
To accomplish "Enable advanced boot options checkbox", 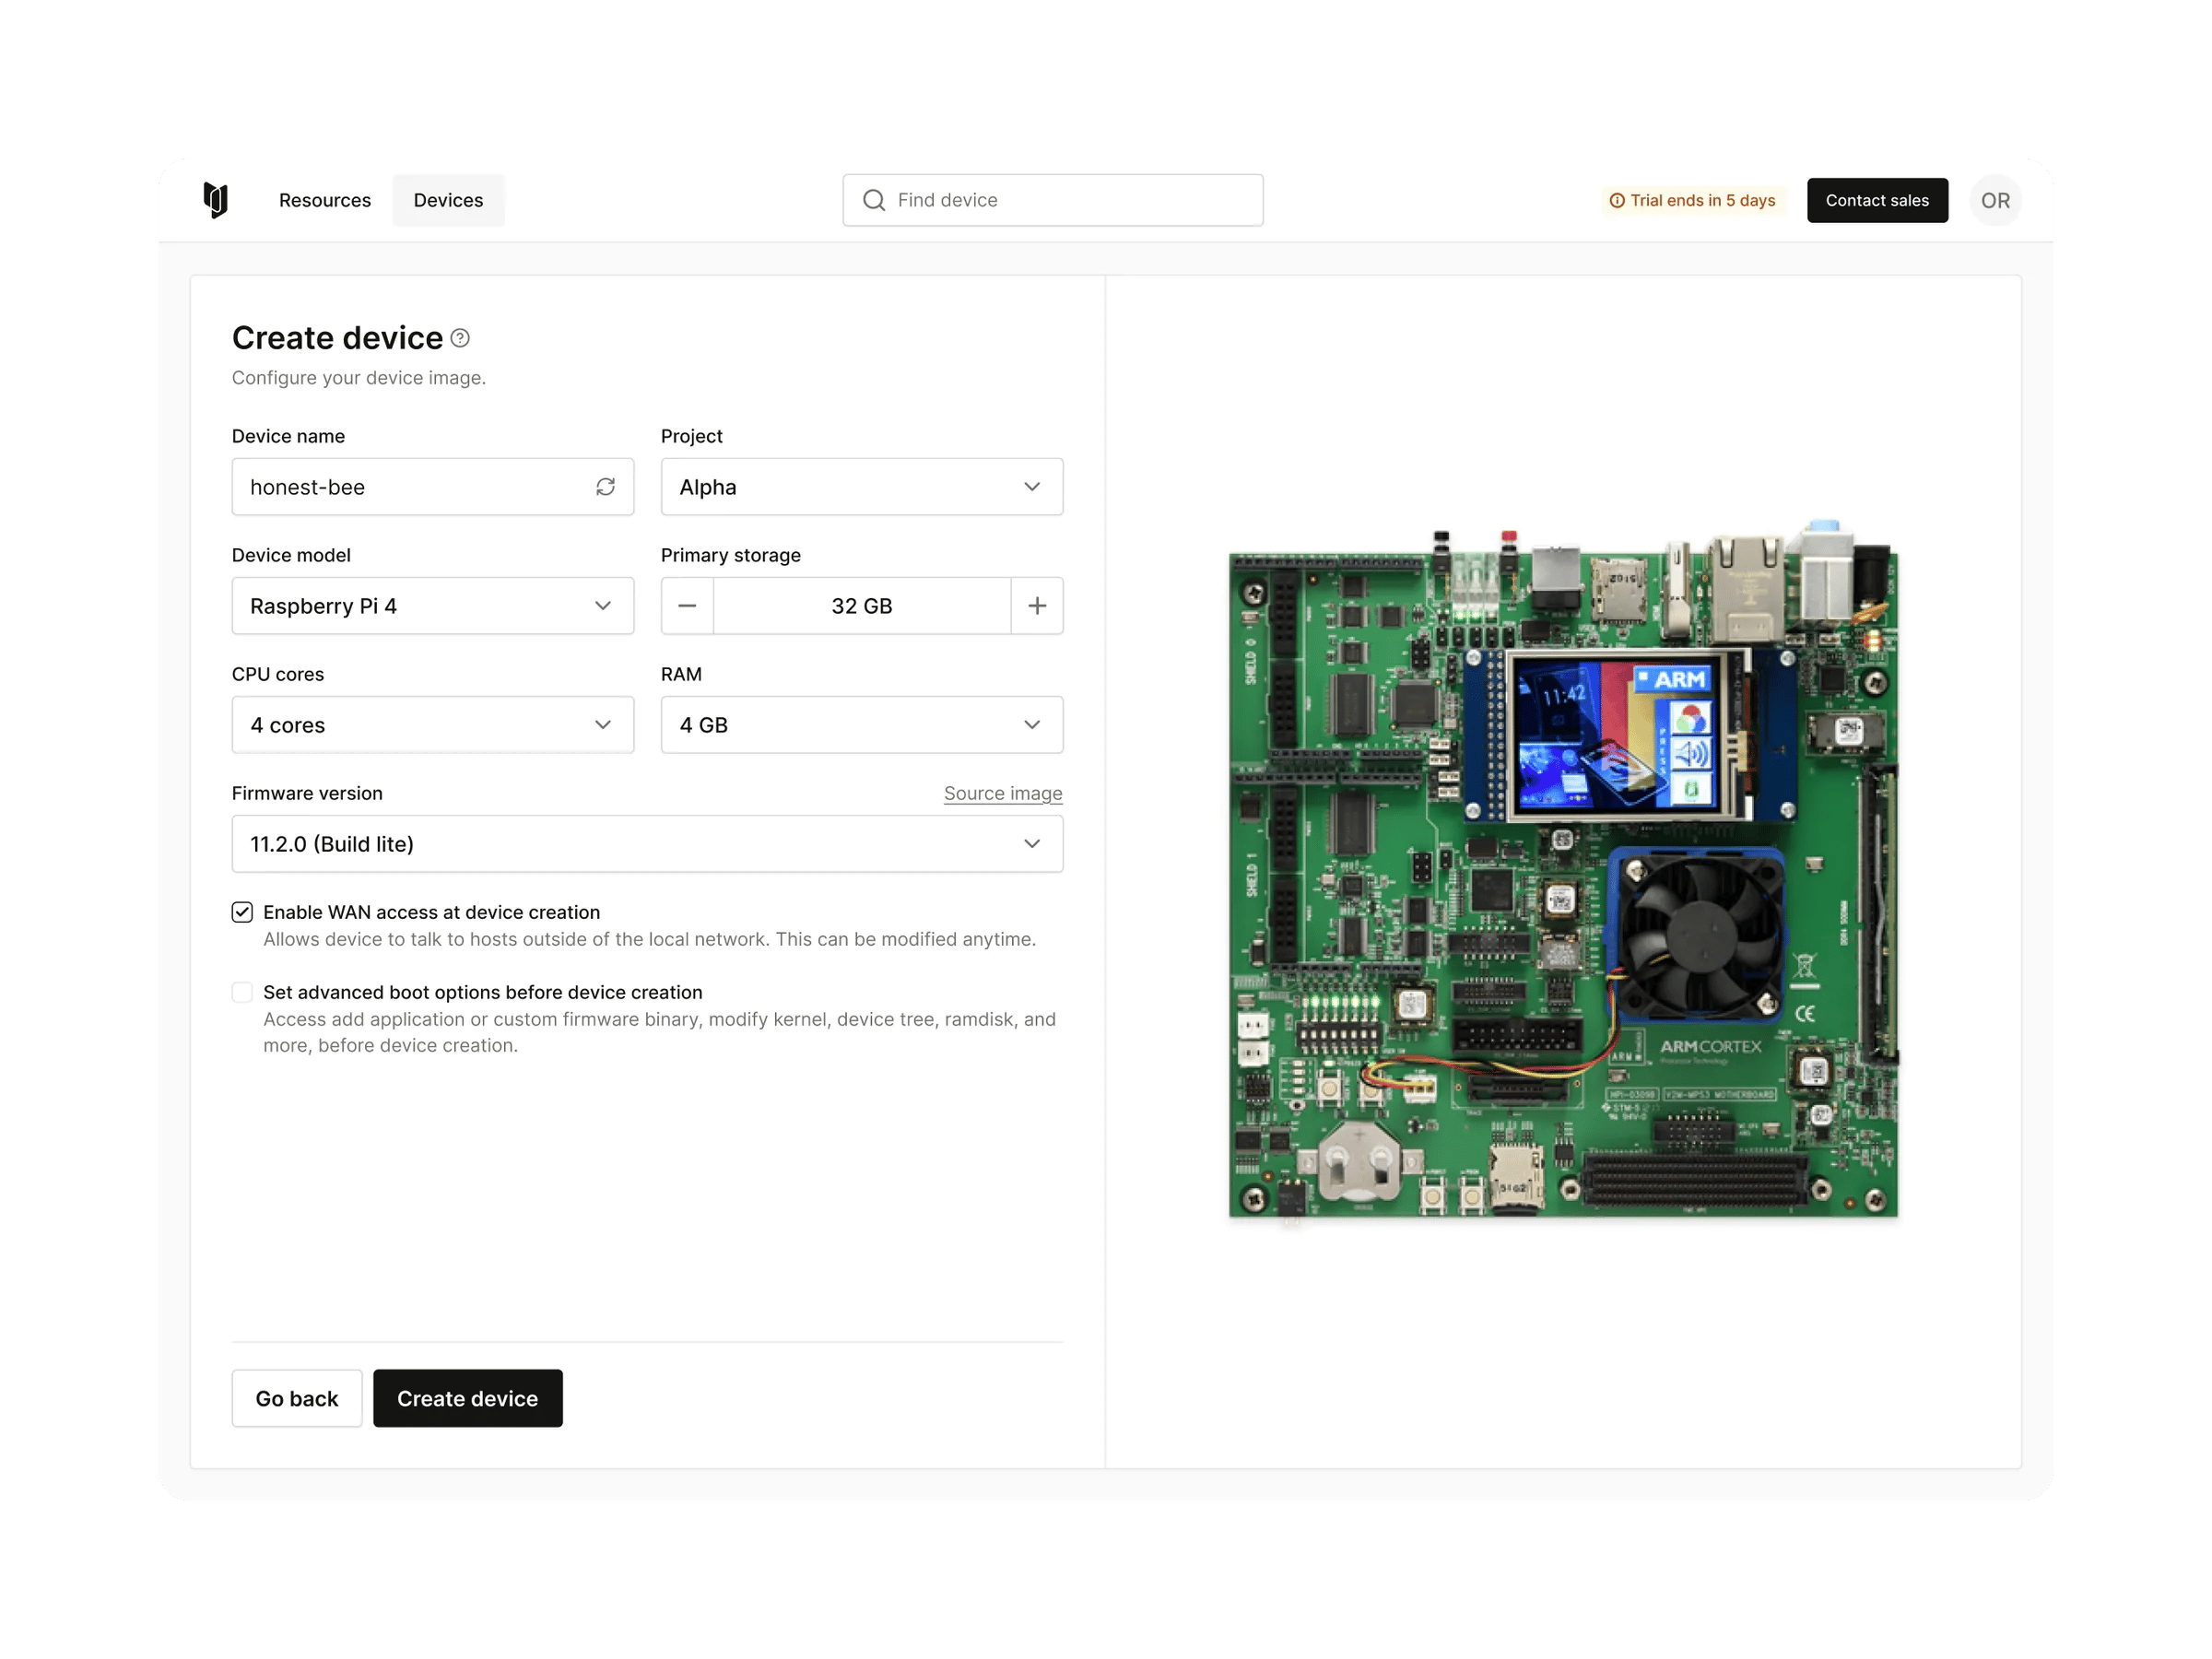I will coord(242,992).
